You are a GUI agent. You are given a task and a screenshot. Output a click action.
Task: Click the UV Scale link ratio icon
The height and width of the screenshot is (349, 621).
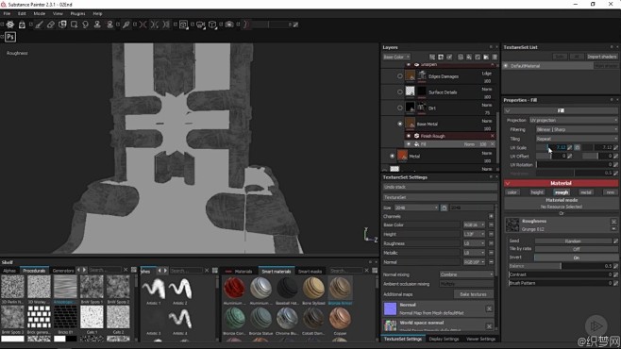click(x=577, y=147)
